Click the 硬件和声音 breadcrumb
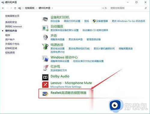 pyautogui.click(x=44, y=8)
